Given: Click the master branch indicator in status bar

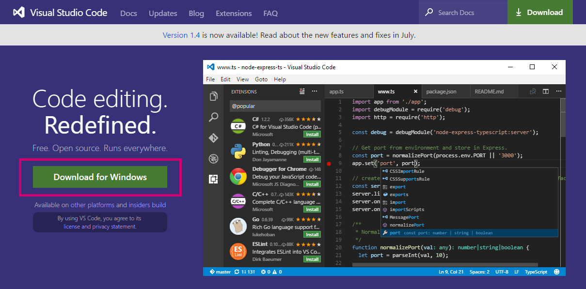Looking at the screenshot, I should pyautogui.click(x=220, y=272).
